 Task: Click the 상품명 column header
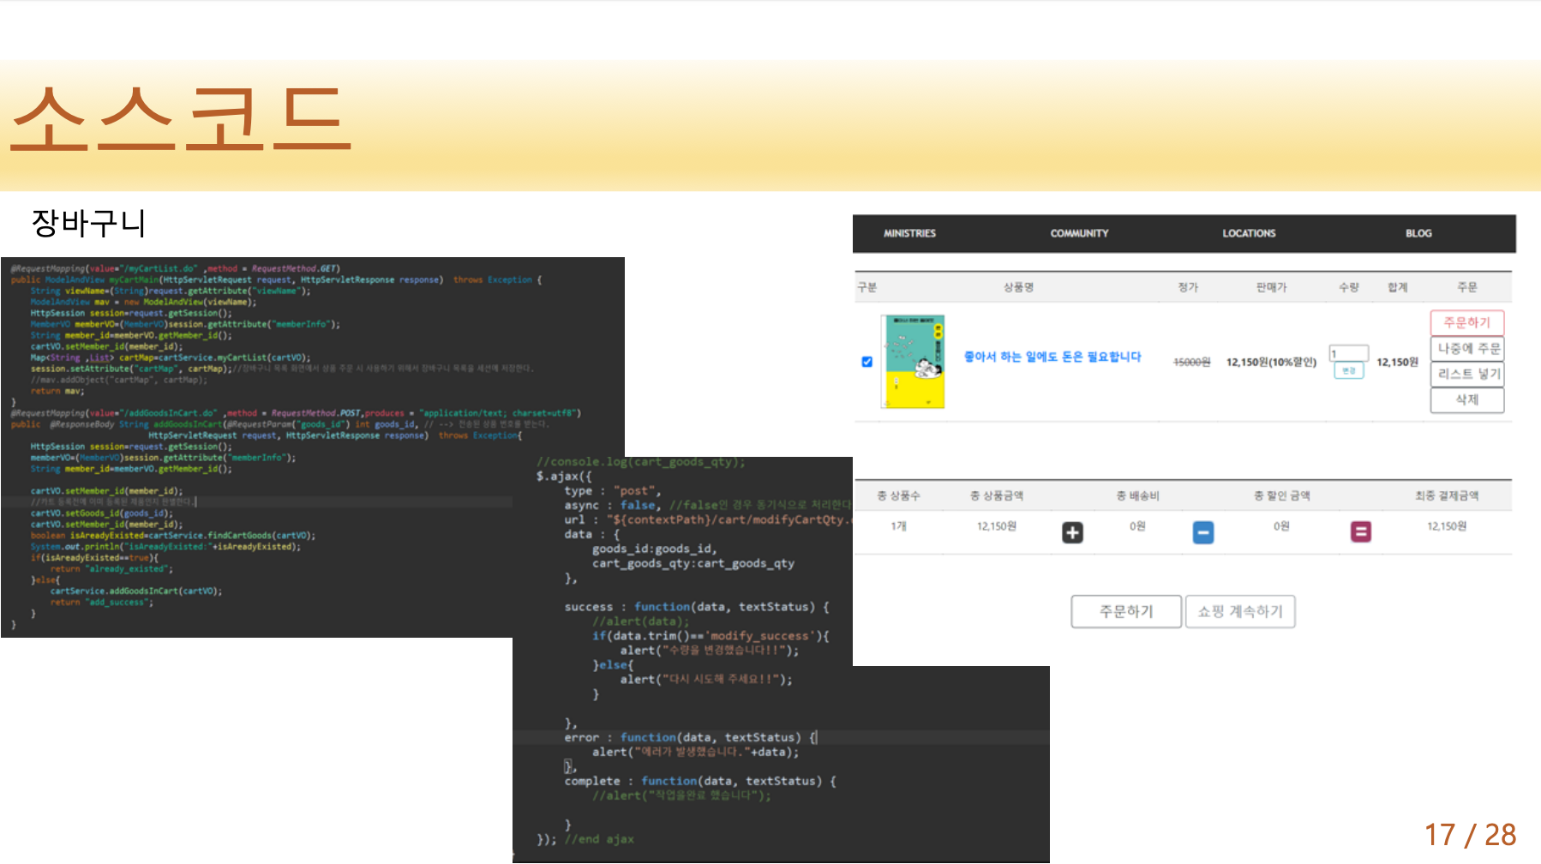(x=1018, y=287)
